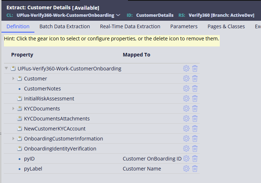This screenshot has height=183, width=261.
Task: Click the gear icon for Customer
Action: pyautogui.click(x=186, y=79)
